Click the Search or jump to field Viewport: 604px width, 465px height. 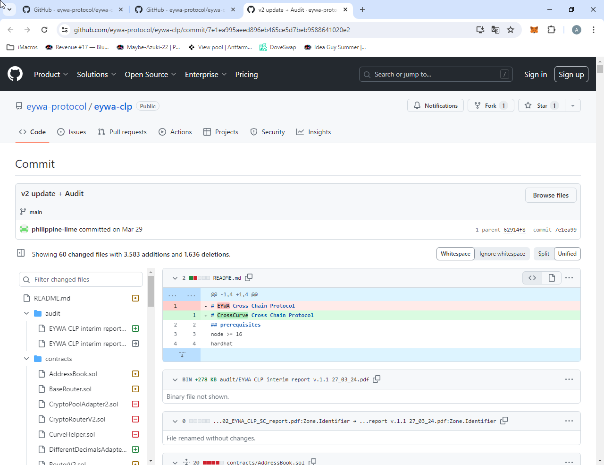(x=436, y=74)
